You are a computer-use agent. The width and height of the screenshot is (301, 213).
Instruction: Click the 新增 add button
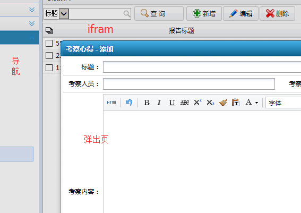coord(204,14)
